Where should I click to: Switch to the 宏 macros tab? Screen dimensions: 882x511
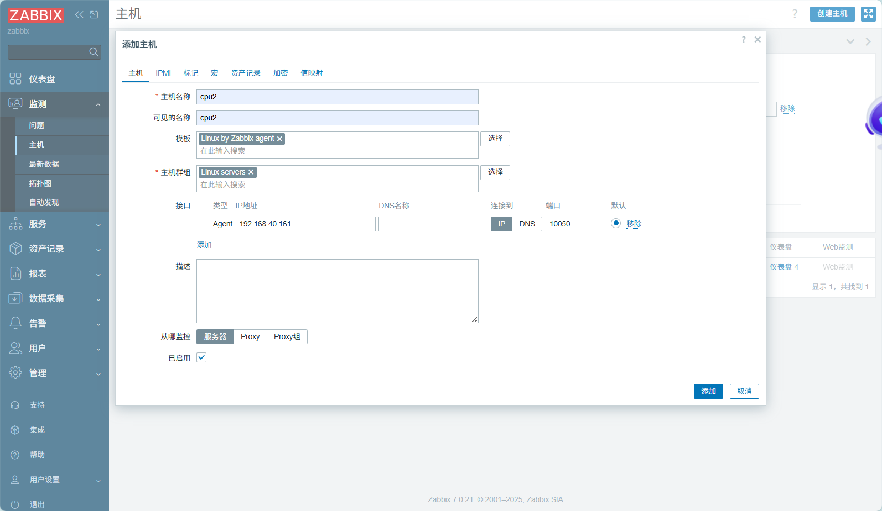(x=214, y=73)
